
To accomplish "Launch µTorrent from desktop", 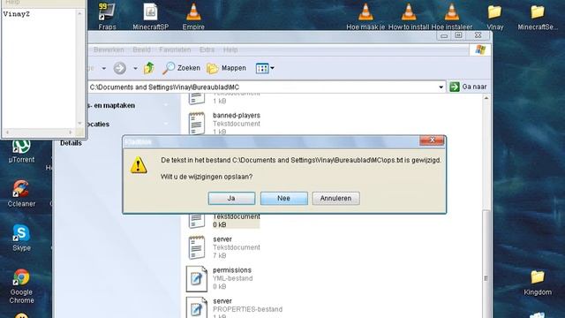I will [21, 151].
